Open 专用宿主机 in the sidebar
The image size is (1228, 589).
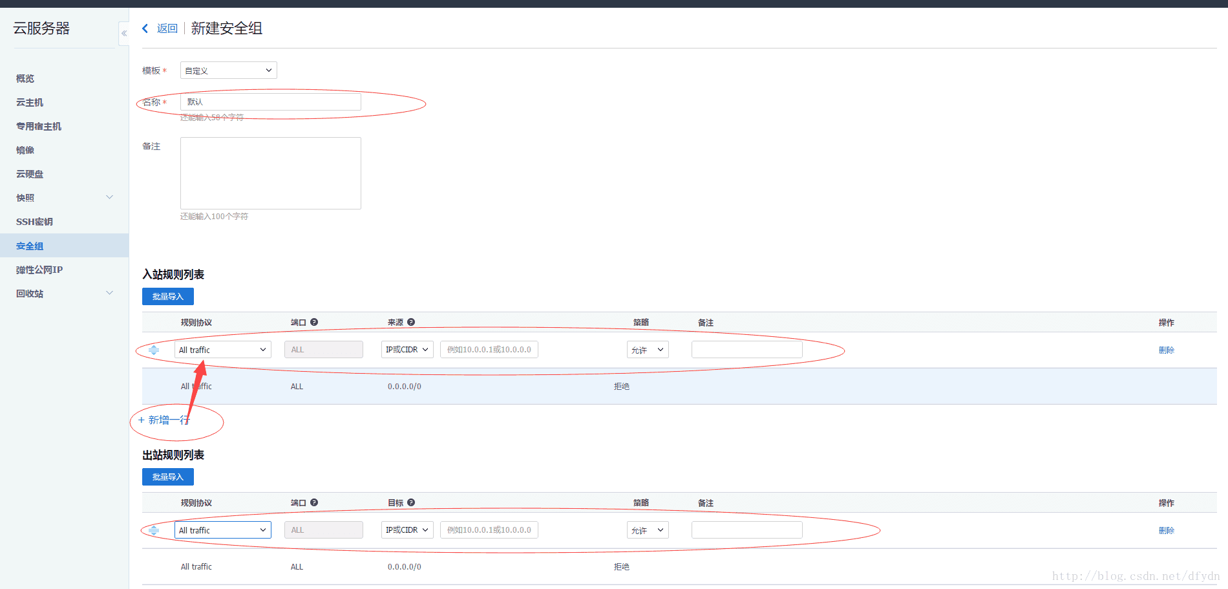coord(39,126)
